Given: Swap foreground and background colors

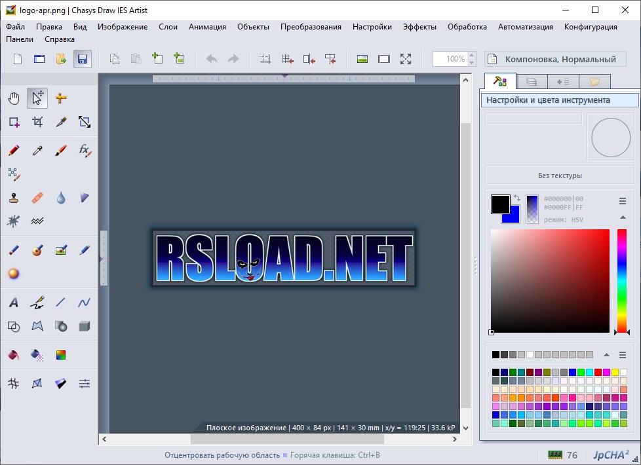Looking at the screenshot, I should pyautogui.click(x=516, y=198).
